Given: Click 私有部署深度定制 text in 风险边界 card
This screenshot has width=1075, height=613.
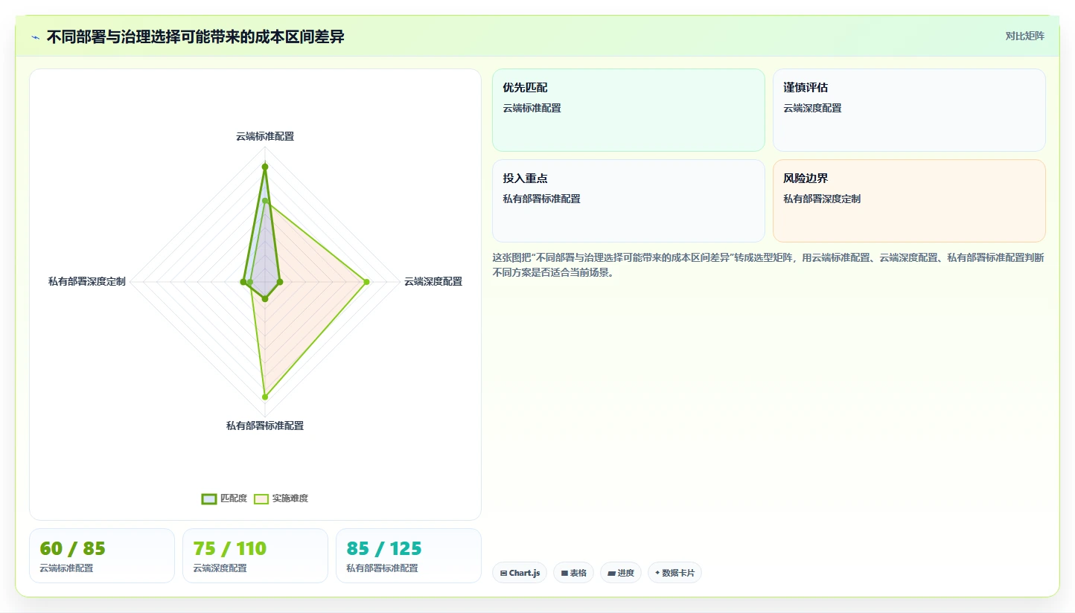Looking at the screenshot, I should (x=822, y=199).
